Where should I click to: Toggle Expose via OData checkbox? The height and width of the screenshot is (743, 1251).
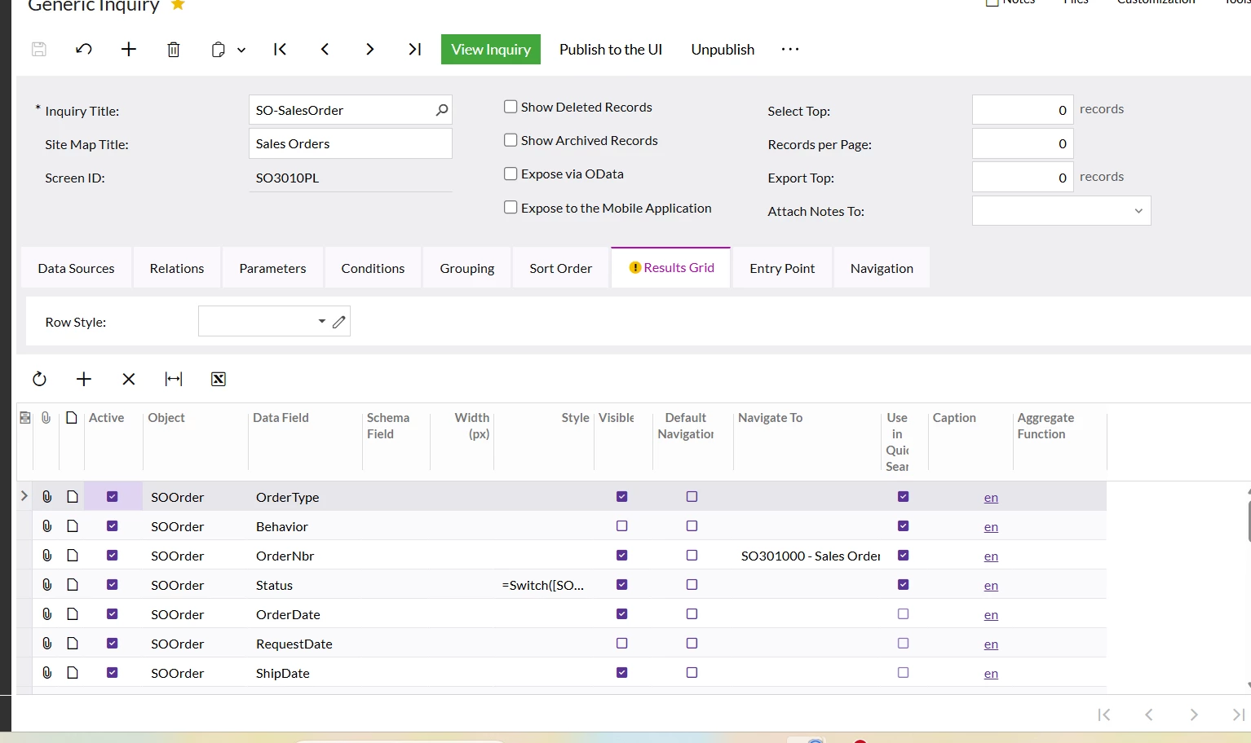(511, 174)
